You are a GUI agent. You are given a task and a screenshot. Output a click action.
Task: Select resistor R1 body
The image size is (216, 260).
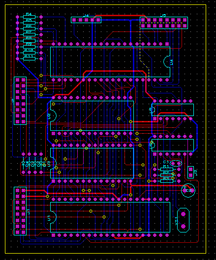[167, 169]
